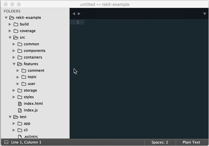
Task: Go to previous tab with left arrow
Action: tap(74, 14)
